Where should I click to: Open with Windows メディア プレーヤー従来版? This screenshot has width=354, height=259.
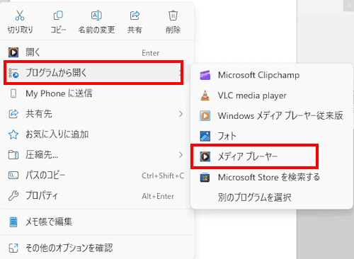[272, 116]
